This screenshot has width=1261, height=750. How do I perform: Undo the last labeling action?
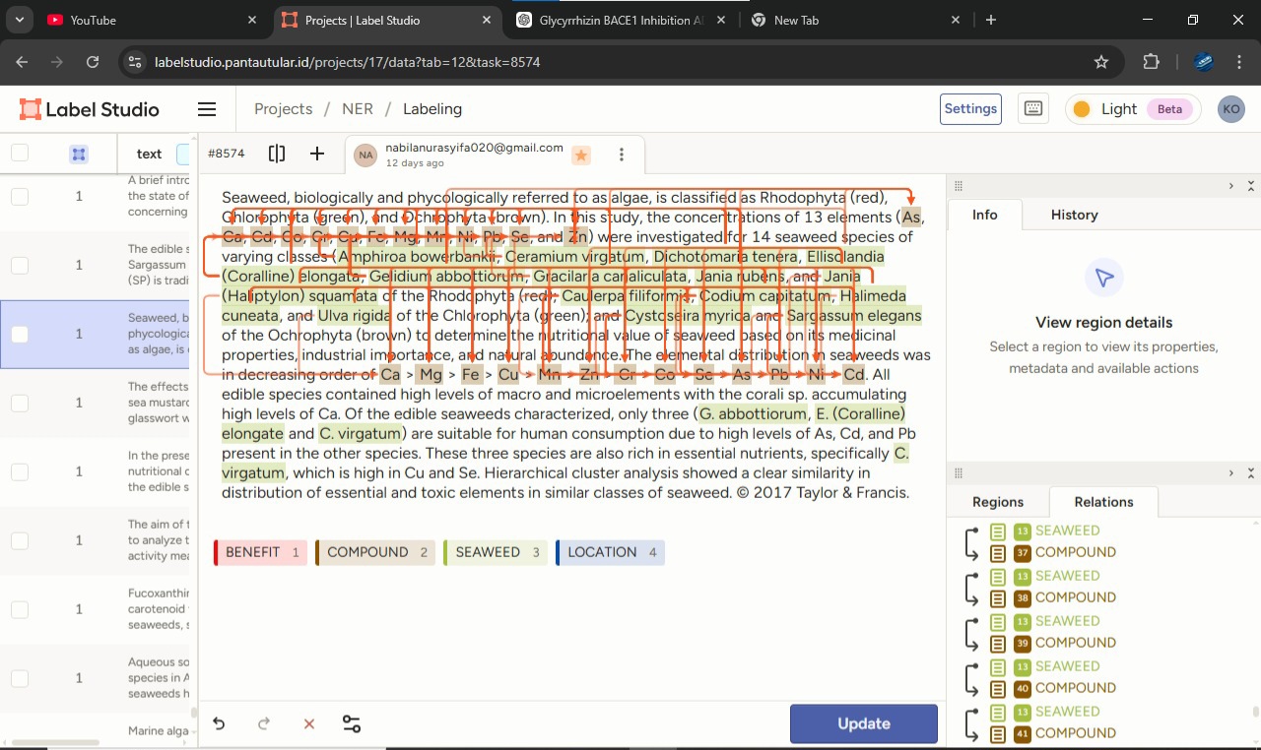(x=219, y=724)
